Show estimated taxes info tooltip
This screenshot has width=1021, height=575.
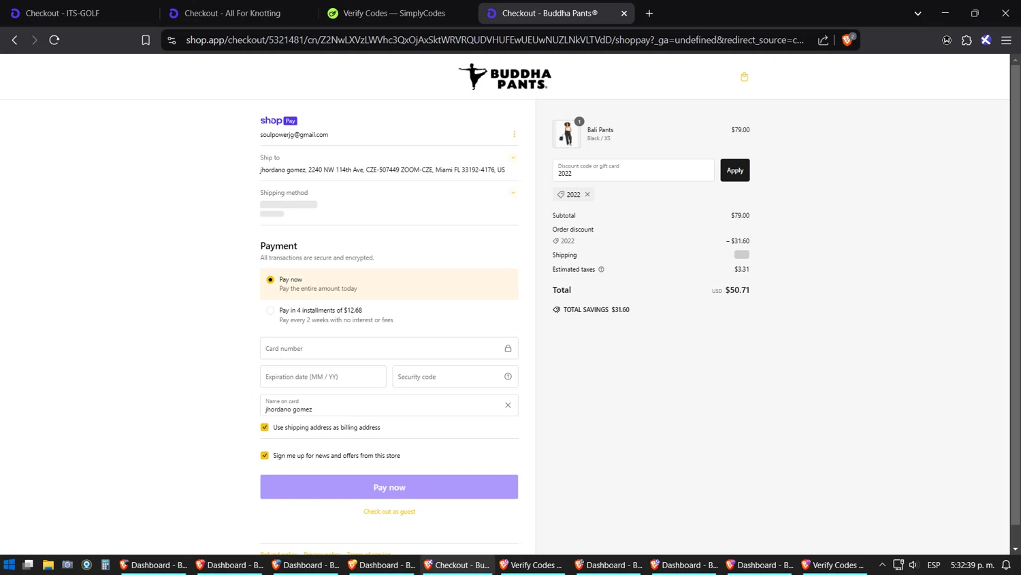click(x=601, y=269)
